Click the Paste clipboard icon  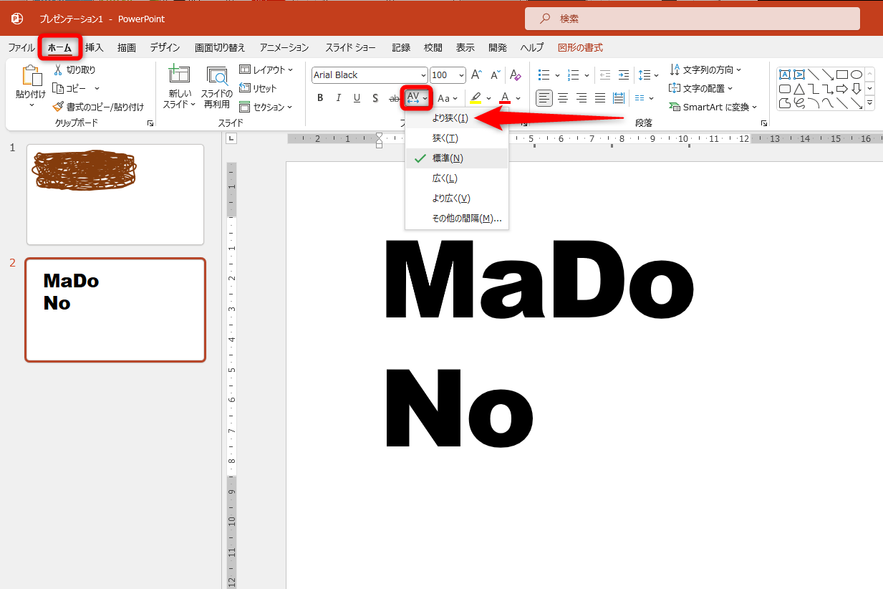coord(32,76)
